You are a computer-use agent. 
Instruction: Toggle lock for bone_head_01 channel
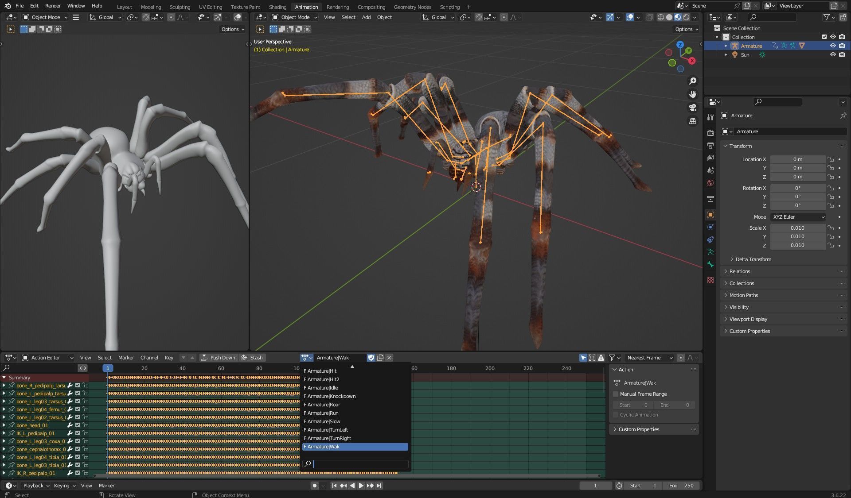click(86, 425)
